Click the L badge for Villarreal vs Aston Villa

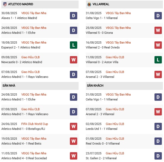158,60
